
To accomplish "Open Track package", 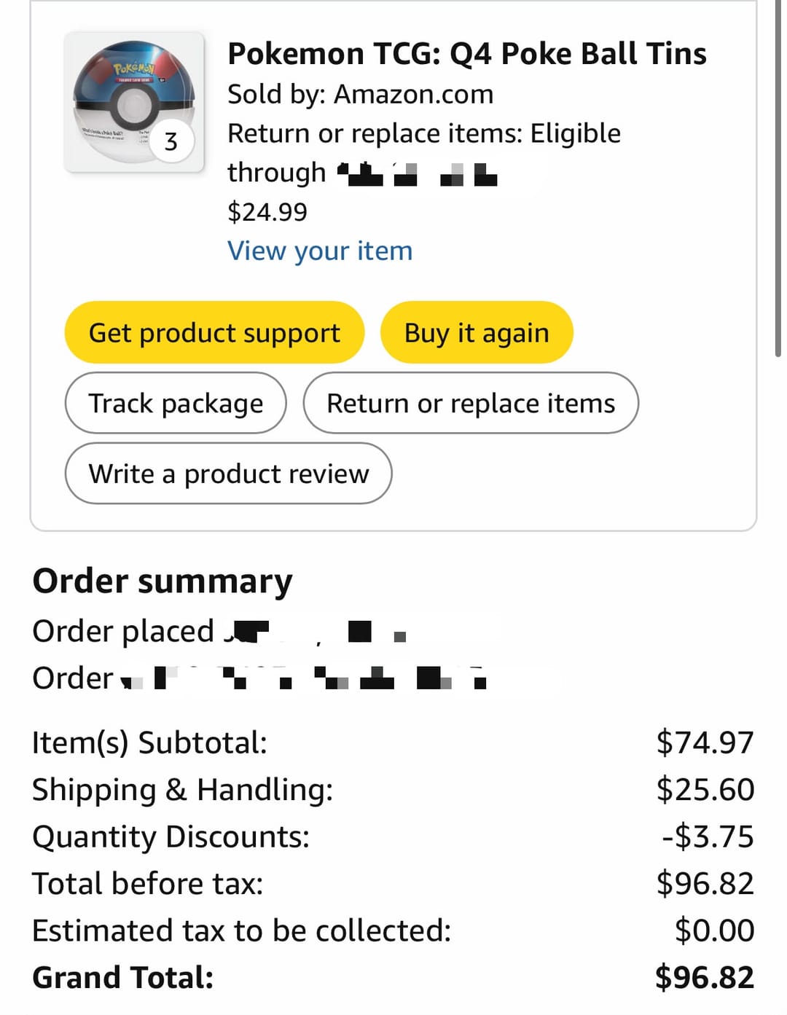I will (176, 403).
